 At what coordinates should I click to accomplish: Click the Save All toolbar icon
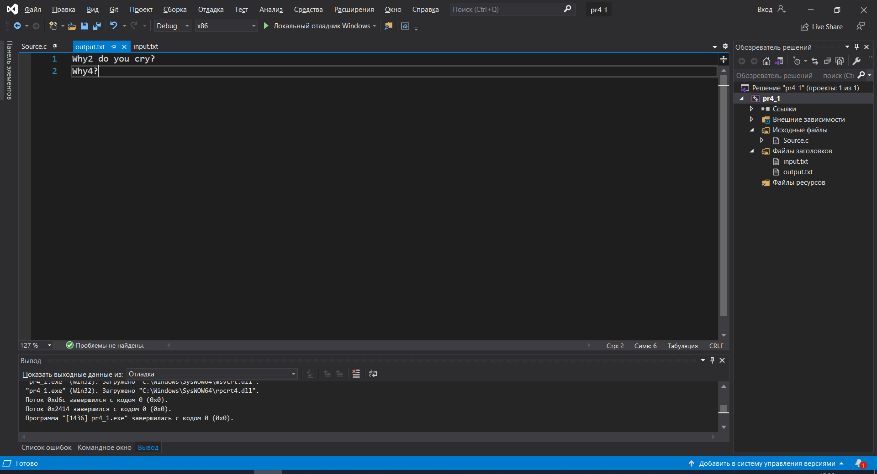(96, 26)
